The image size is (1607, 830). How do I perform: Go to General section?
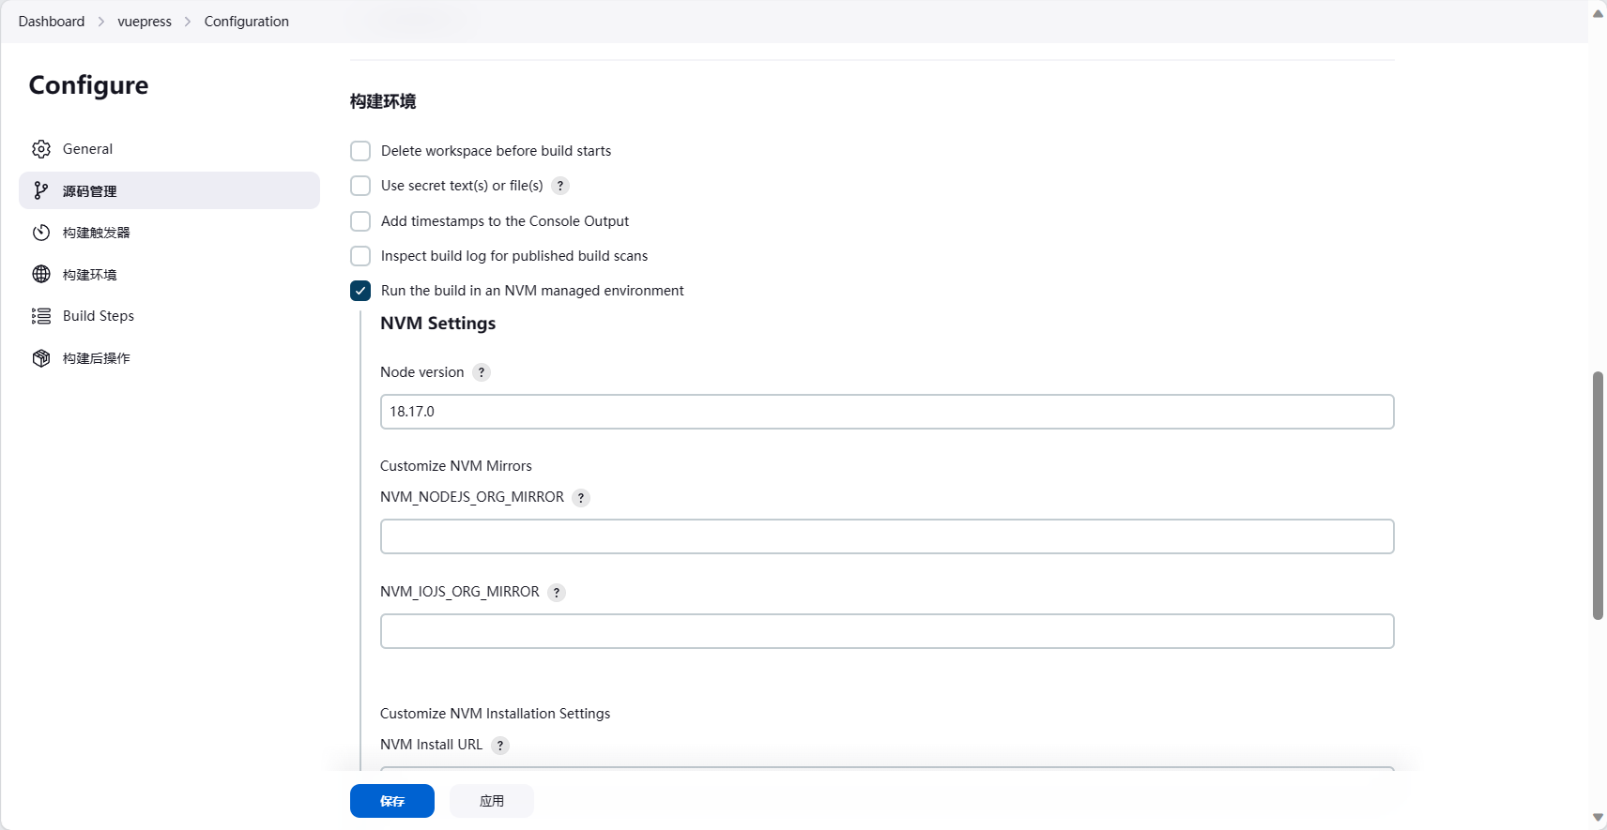[x=169, y=149]
